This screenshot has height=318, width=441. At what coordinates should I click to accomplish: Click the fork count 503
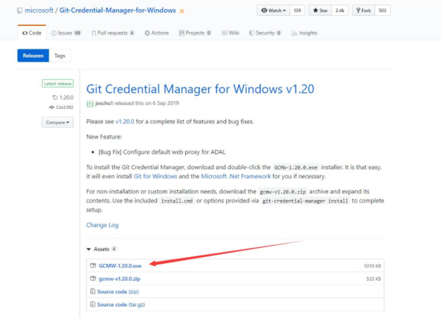tap(382, 10)
